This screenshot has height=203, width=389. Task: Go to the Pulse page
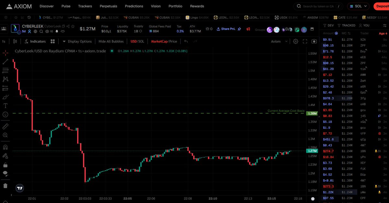tap(66, 6)
